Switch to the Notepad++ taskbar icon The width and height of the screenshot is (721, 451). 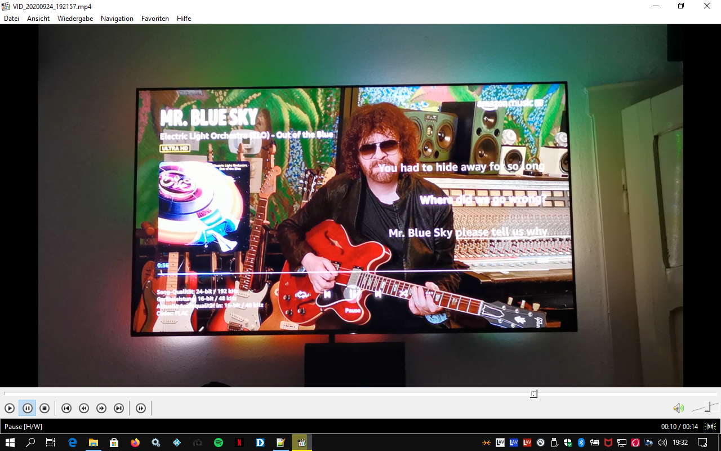point(281,443)
